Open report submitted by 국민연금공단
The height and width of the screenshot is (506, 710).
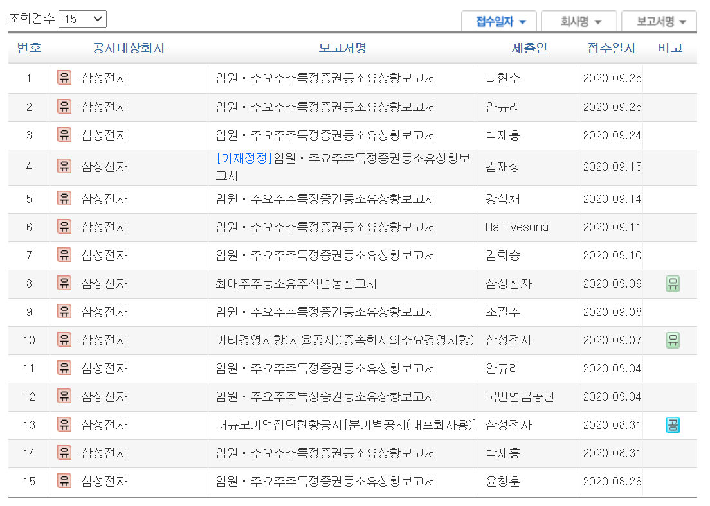point(325,397)
